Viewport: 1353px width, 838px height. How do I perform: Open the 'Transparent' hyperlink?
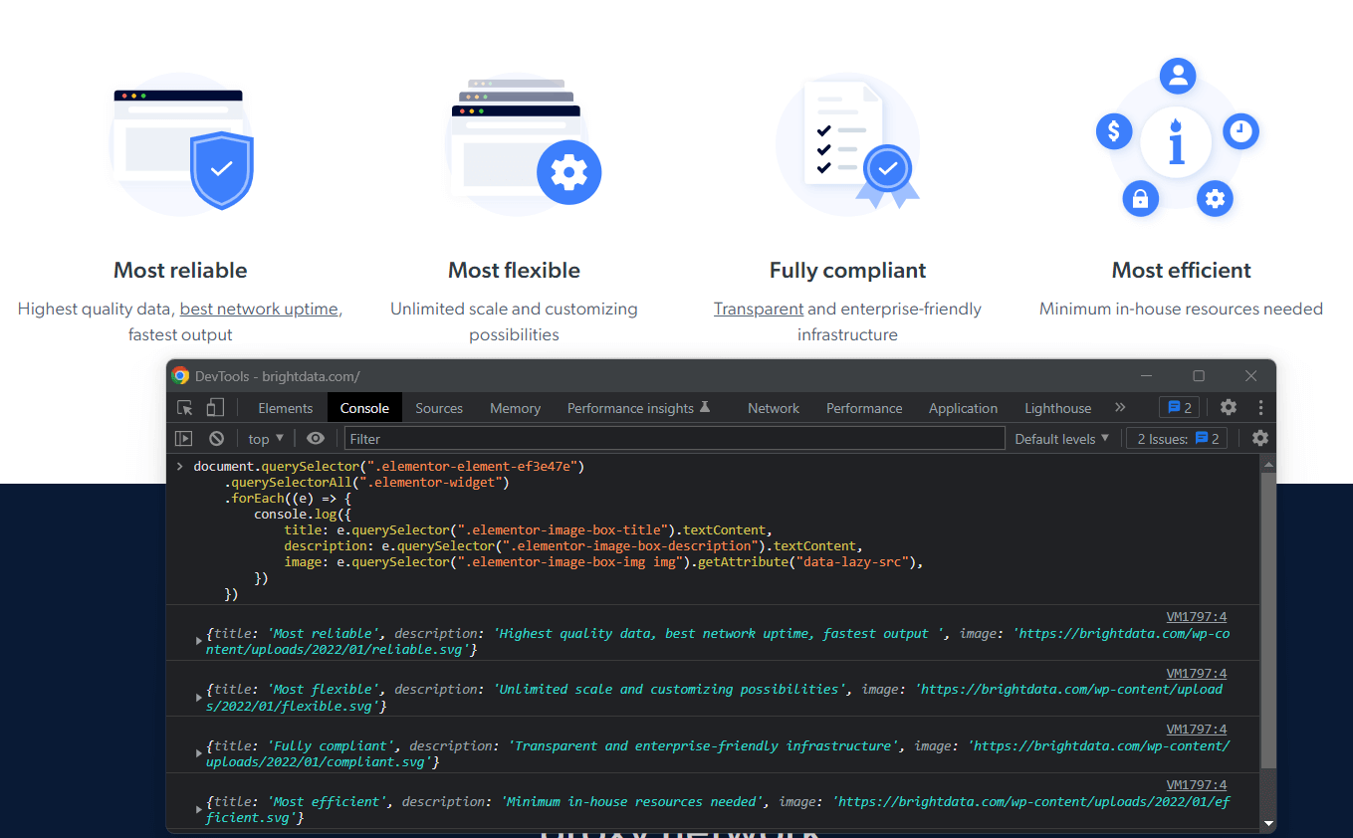[x=758, y=309]
